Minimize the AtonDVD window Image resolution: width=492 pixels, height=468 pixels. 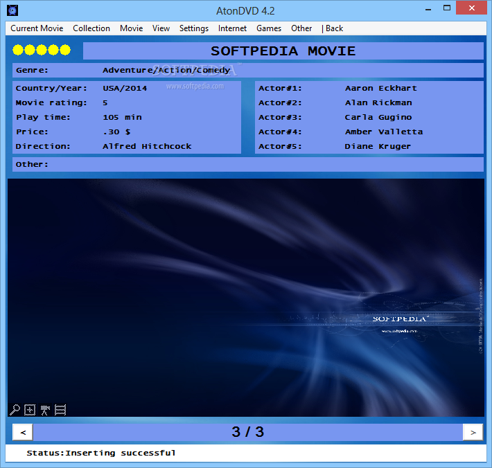pos(428,8)
